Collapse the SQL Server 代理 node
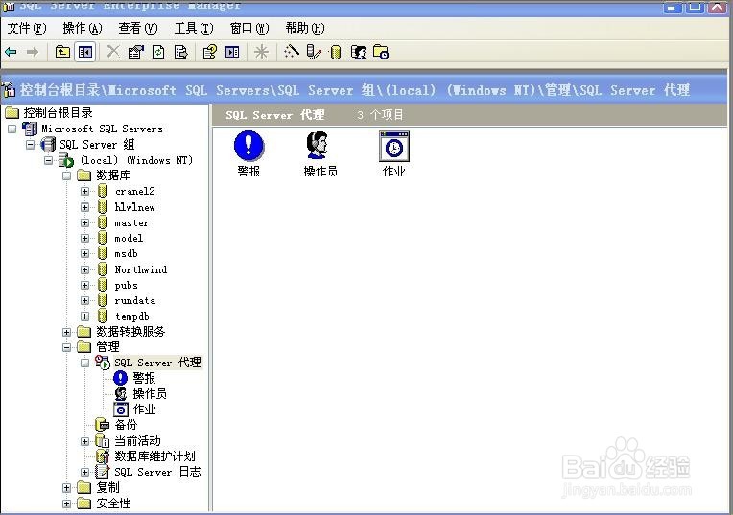 (85, 363)
